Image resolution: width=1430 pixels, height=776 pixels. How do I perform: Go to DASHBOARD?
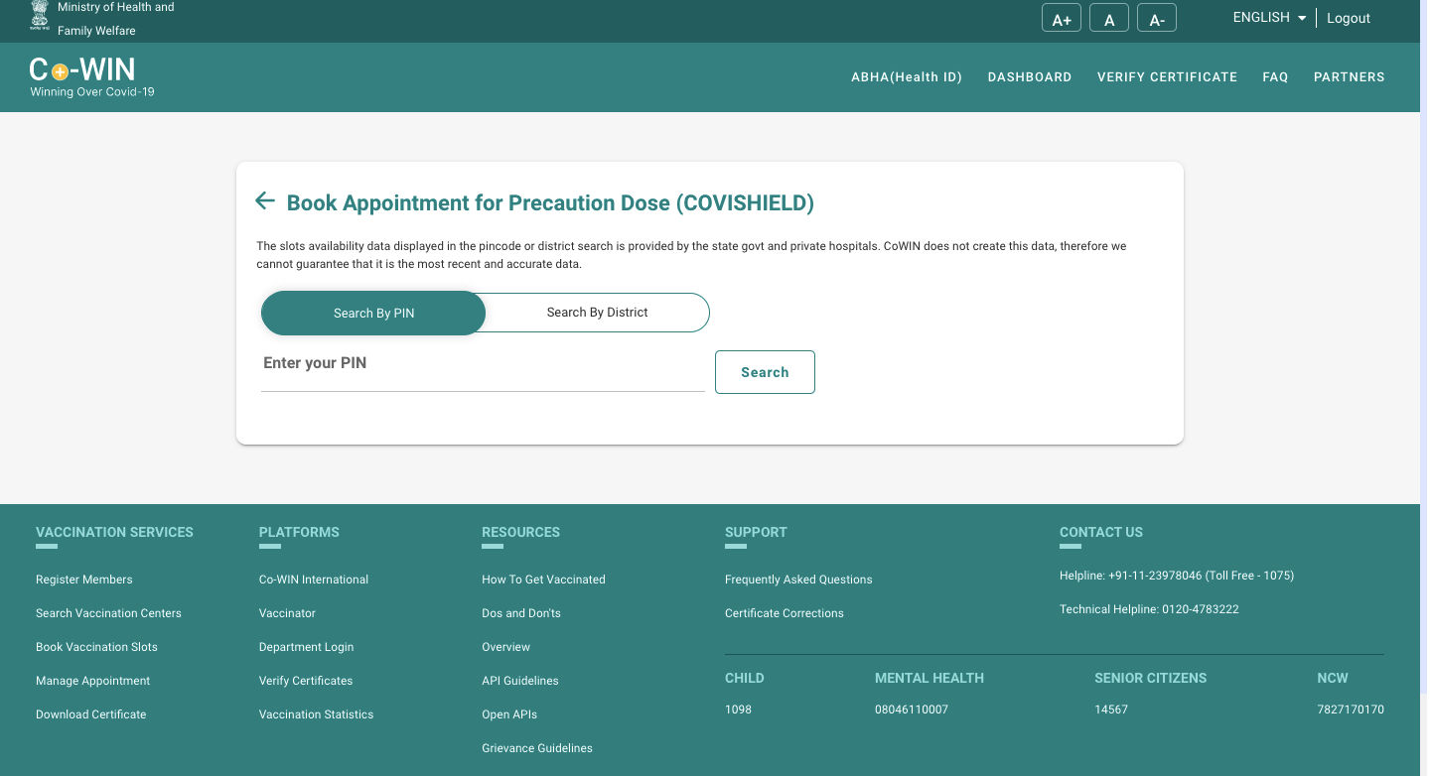pos(1030,76)
